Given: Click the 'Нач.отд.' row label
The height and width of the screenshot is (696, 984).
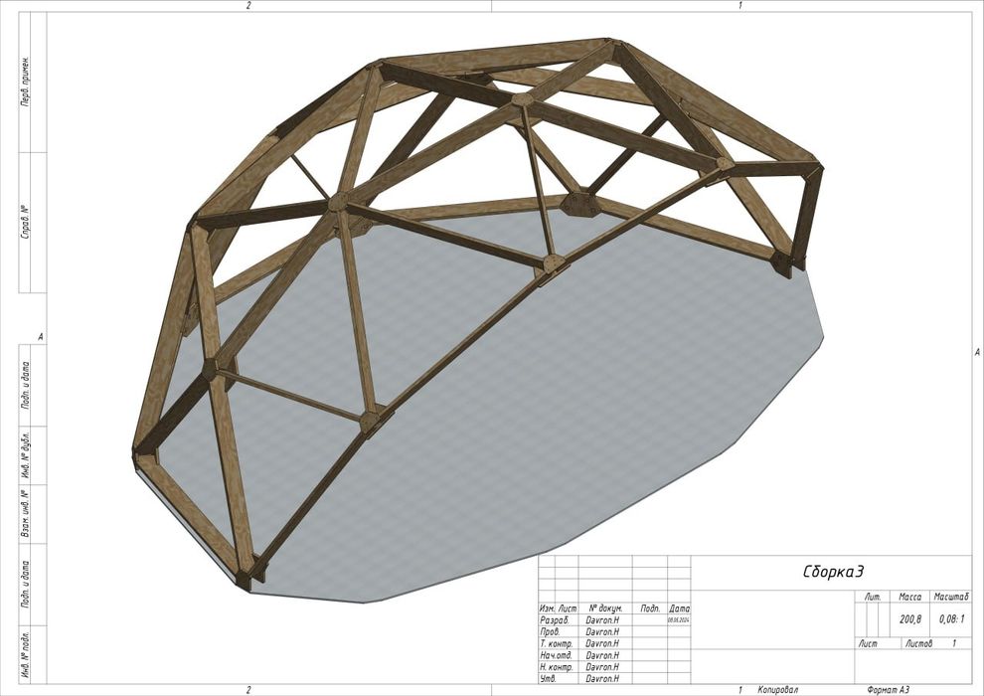Looking at the screenshot, I should coord(556,655).
